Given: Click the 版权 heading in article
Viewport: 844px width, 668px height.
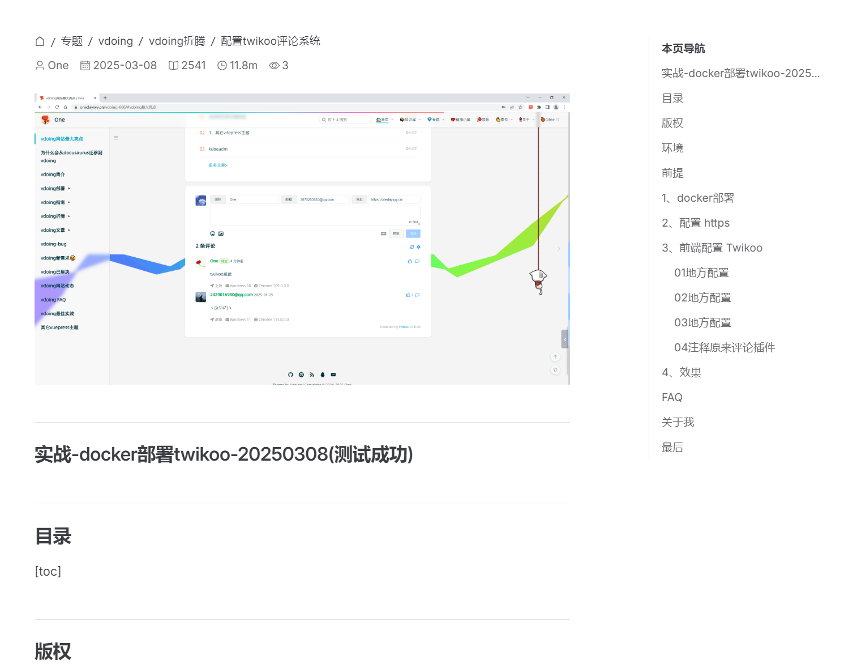Looking at the screenshot, I should [x=53, y=652].
